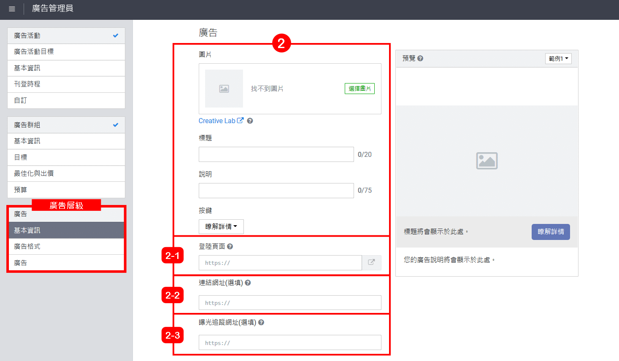Click the 選擇圖片 button

(x=360, y=89)
